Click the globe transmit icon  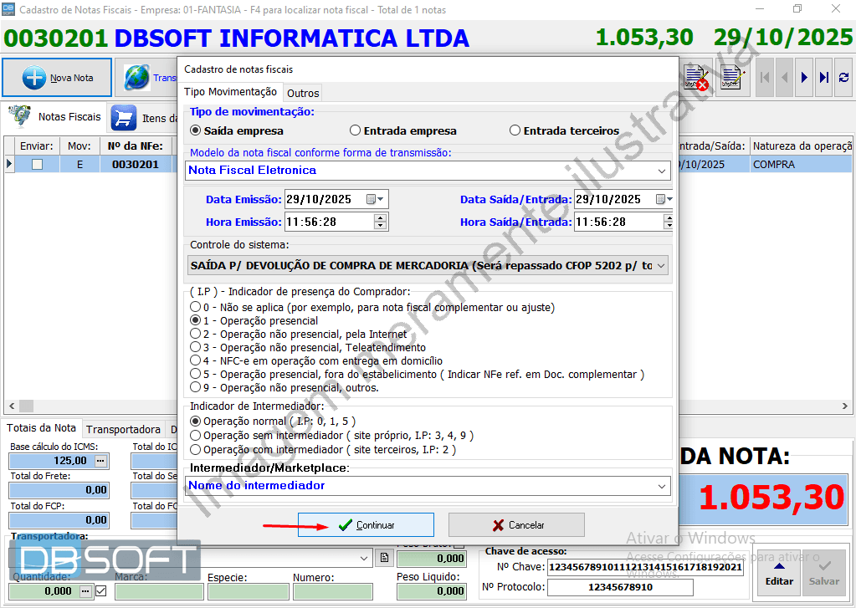[136, 78]
